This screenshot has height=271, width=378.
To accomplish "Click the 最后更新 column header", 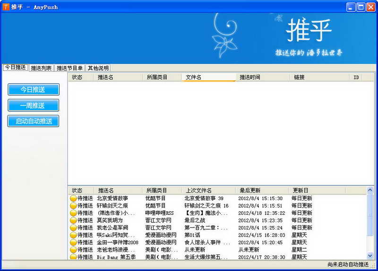I will [x=262, y=191].
